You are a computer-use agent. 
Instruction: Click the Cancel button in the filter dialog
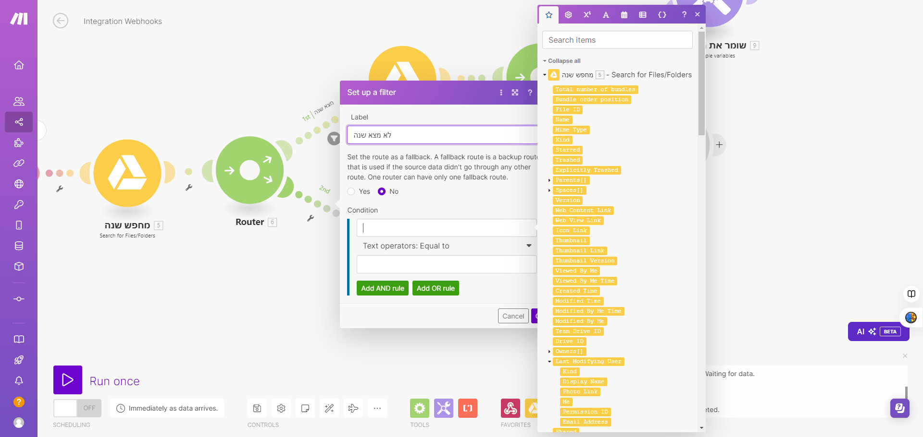[x=513, y=316]
